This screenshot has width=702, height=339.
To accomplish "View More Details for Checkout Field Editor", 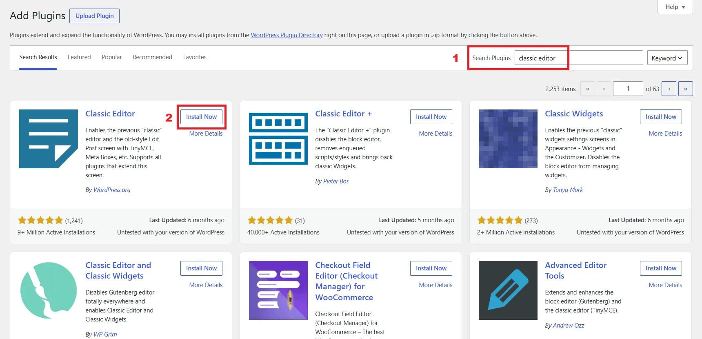I will point(435,285).
